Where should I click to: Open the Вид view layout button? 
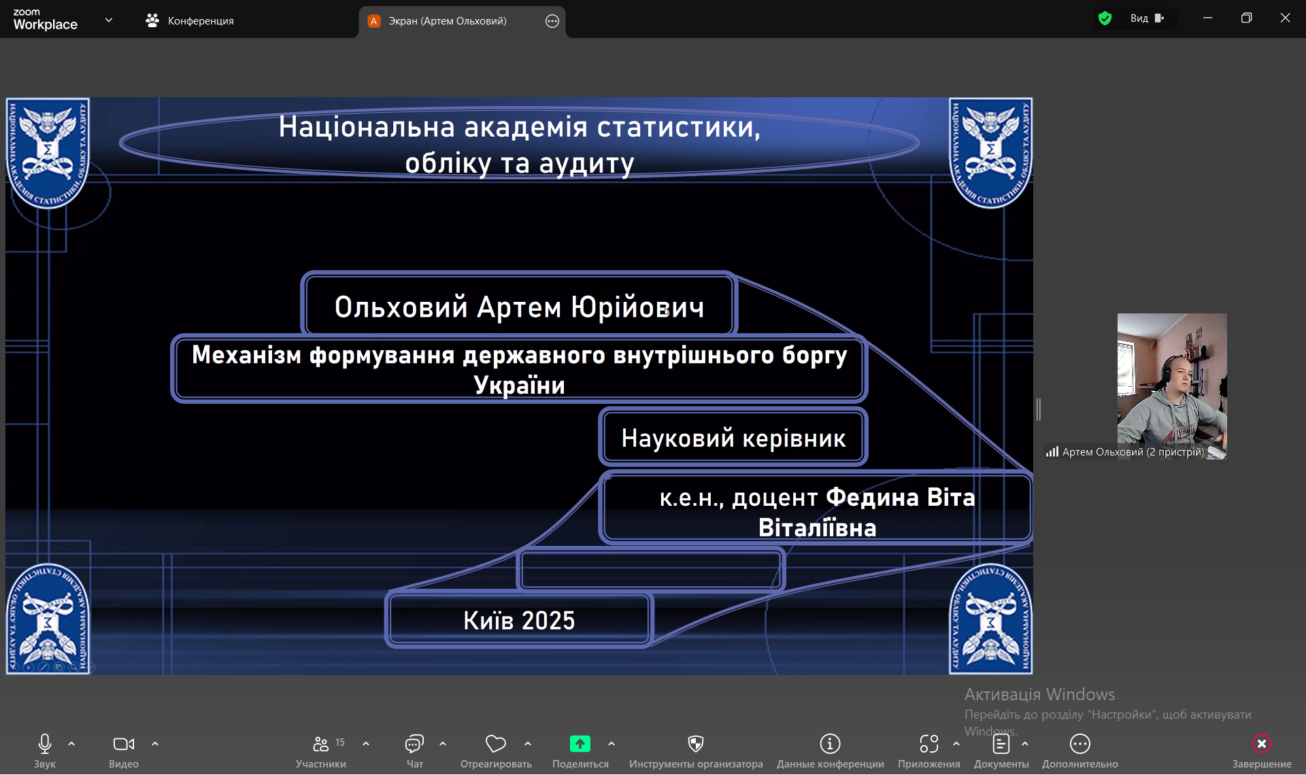1147,18
